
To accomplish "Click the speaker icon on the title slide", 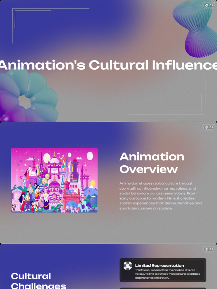I will 211,5.
